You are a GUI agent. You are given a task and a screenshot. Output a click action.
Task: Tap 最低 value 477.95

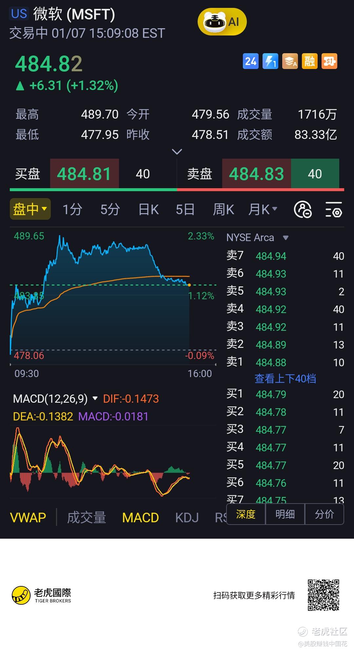[x=100, y=135]
